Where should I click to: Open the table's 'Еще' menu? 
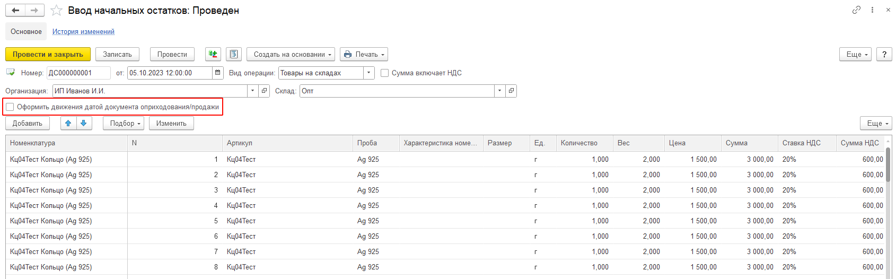click(x=876, y=123)
